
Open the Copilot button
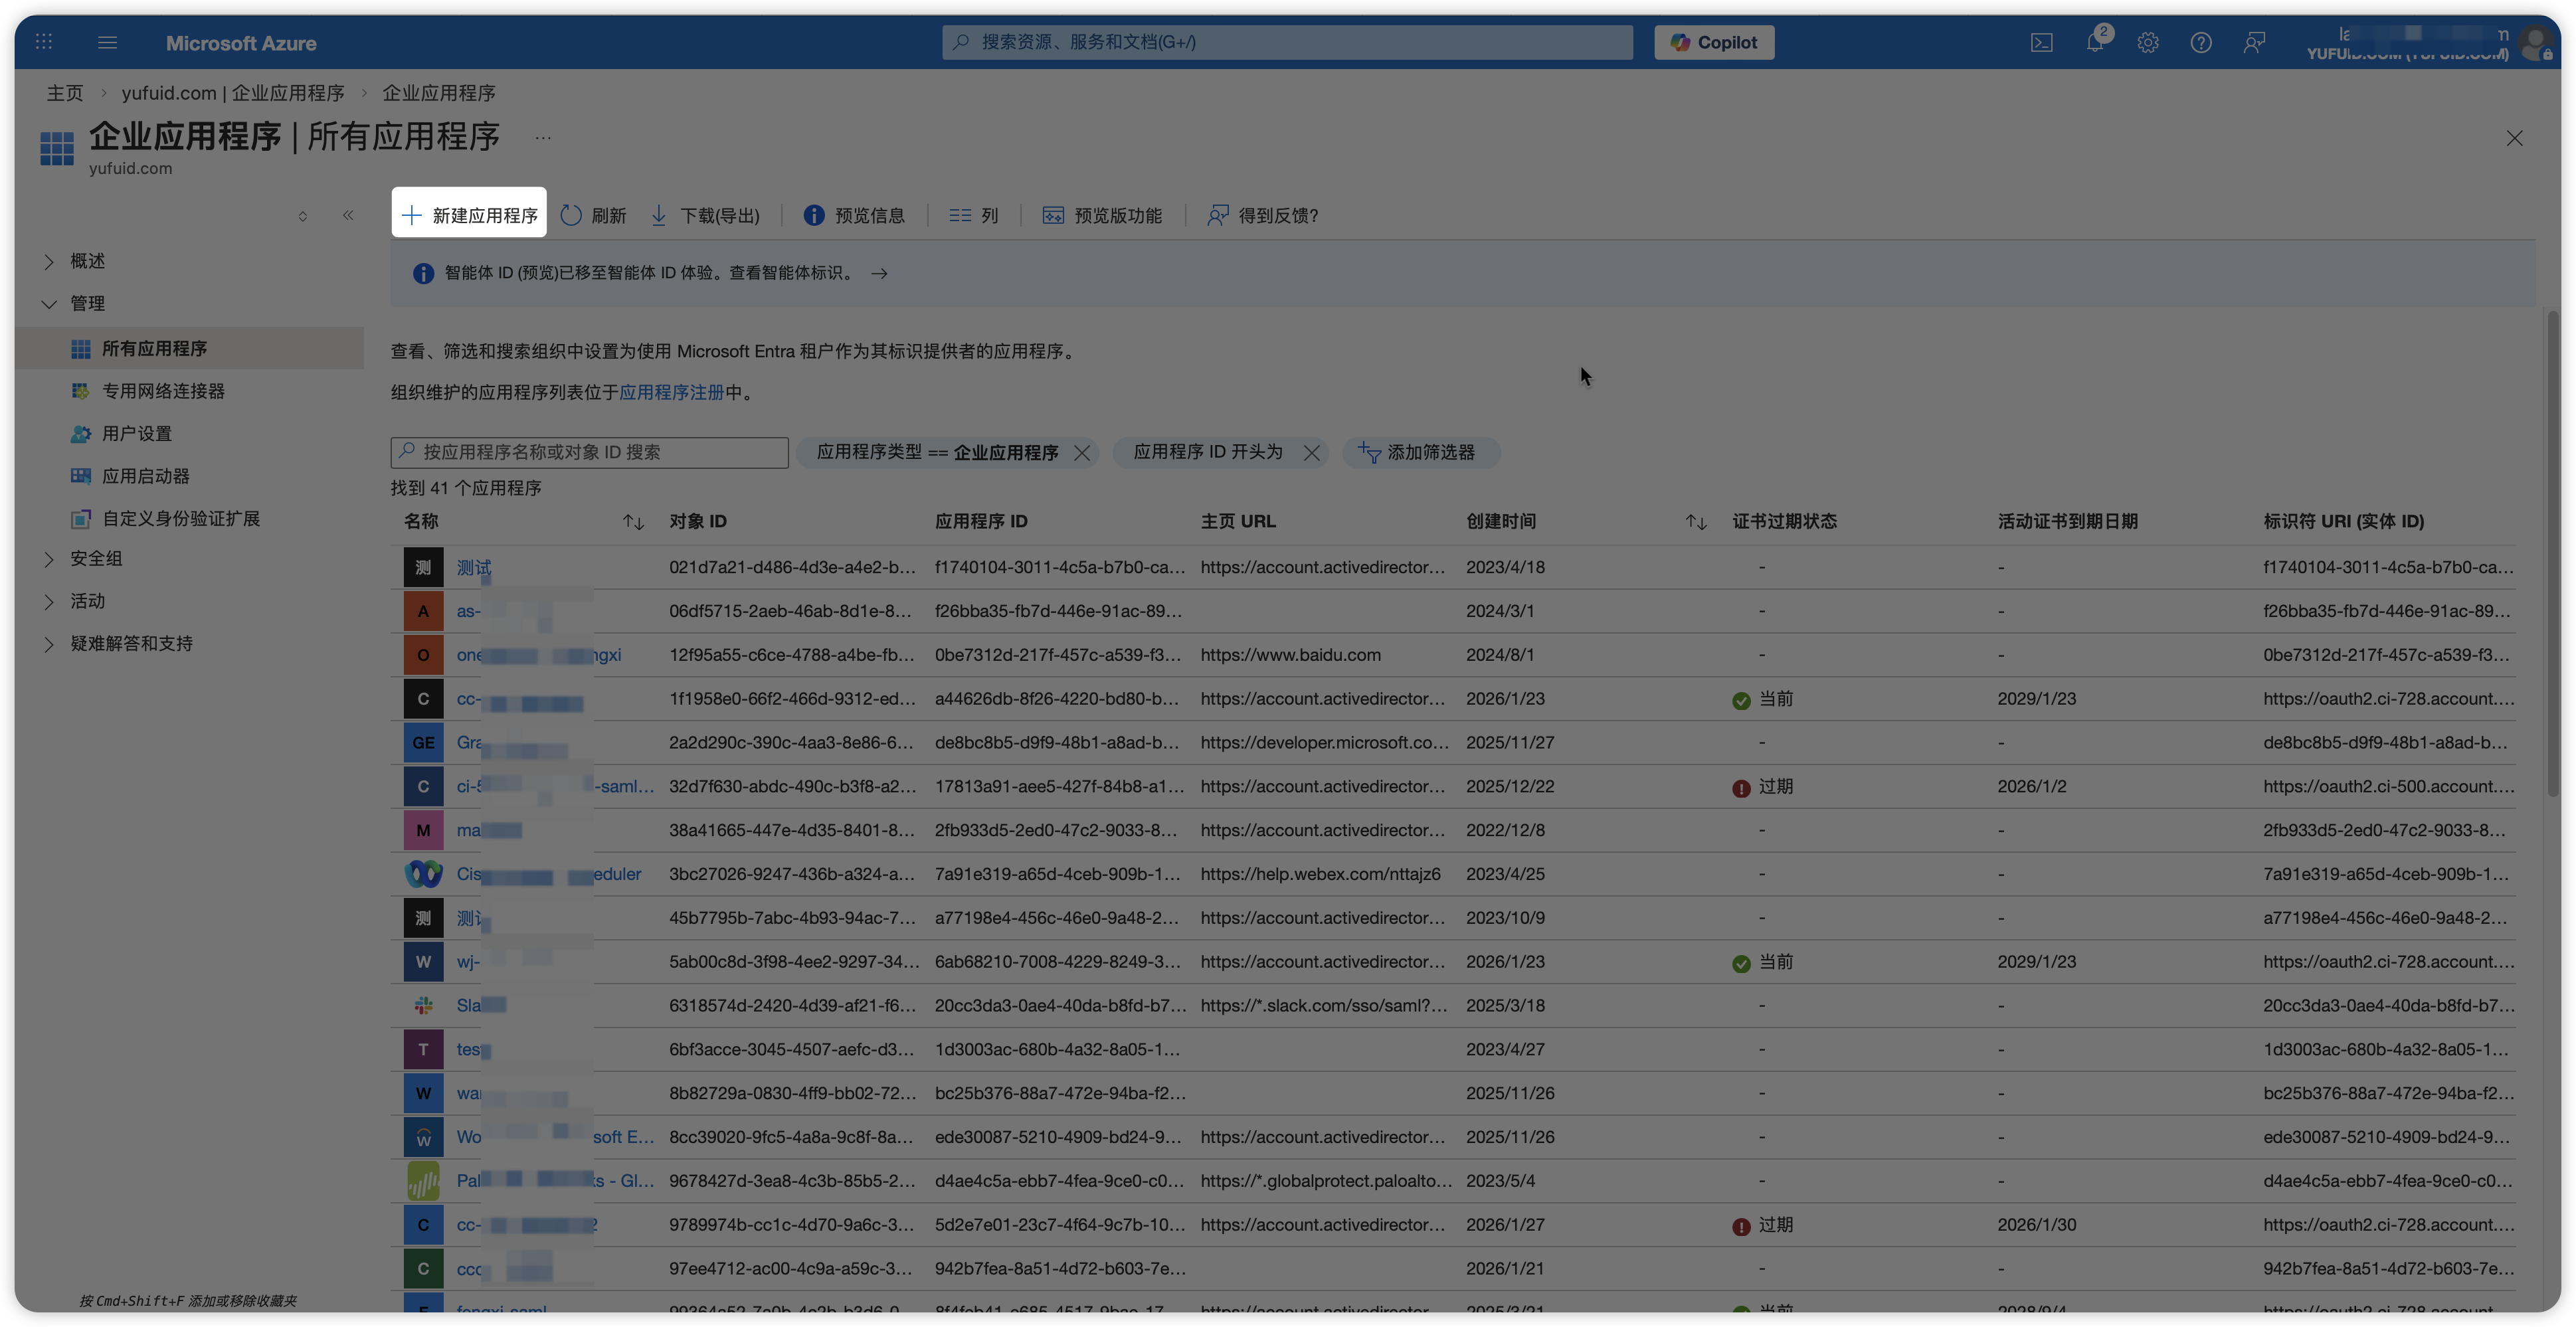coord(1713,43)
